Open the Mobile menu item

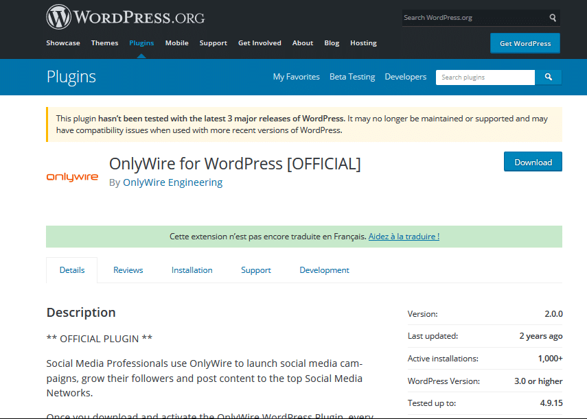coord(176,43)
